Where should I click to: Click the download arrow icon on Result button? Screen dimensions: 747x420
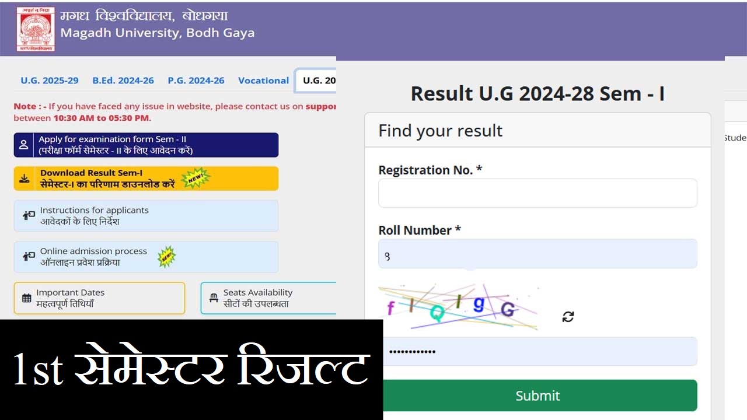click(x=24, y=178)
